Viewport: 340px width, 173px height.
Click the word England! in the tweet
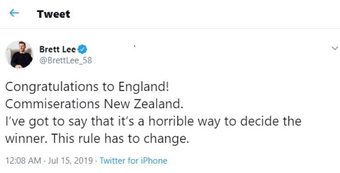click(x=143, y=87)
